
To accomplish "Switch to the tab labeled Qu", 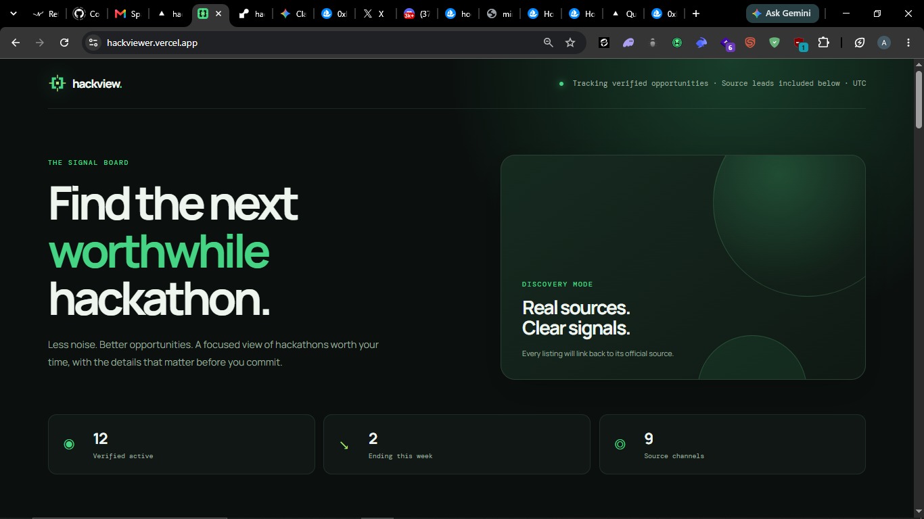I will pos(623,14).
